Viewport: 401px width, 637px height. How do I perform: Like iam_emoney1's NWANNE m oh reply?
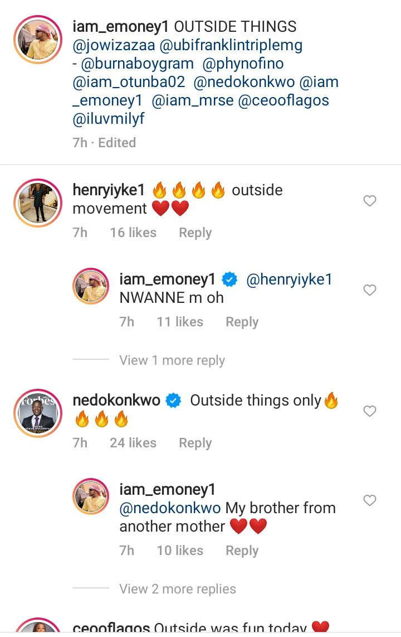(x=370, y=290)
